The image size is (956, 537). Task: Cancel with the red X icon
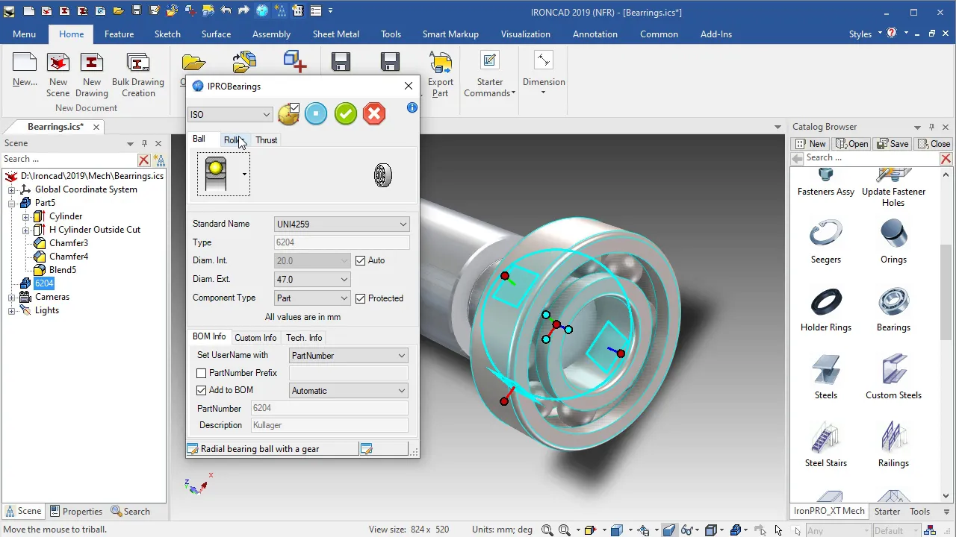[374, 113]
